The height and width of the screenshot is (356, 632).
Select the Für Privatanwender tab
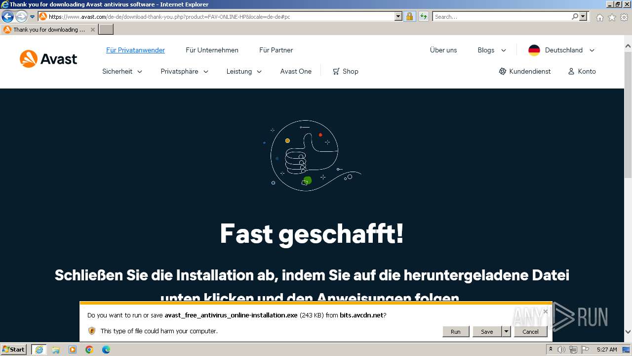click(x=135, y=50)
